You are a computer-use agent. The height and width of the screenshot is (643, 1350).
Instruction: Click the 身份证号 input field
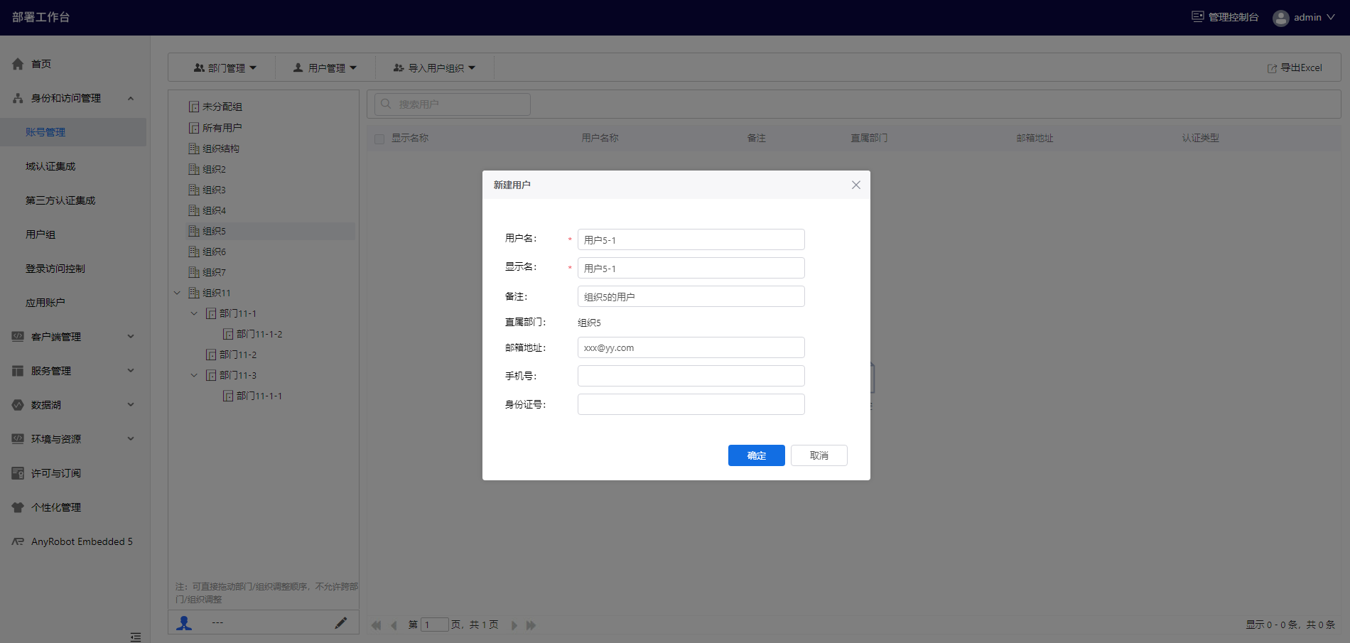pyautogui.click(x=691, y=404)
